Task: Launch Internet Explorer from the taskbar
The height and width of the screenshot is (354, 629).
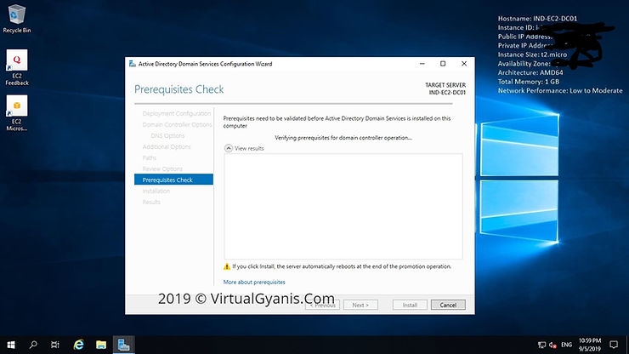Action: pyautogui.click(x=79, y=345)
